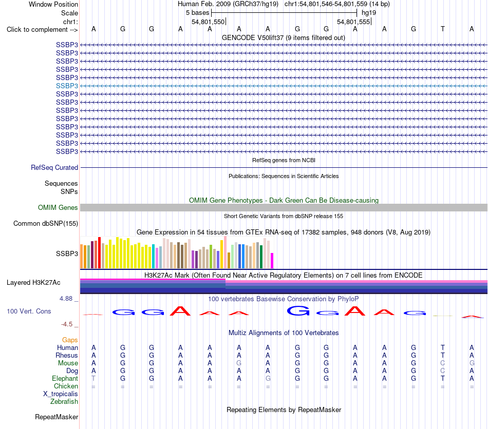Image resolution: width=488 pixels, height=429 pixels.
Task: Select the Chicken species row label
Action: click(66, 386)
